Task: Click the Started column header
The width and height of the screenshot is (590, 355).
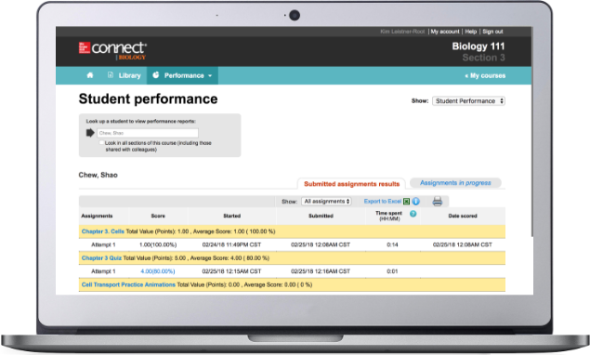Action: click(231, 217)
